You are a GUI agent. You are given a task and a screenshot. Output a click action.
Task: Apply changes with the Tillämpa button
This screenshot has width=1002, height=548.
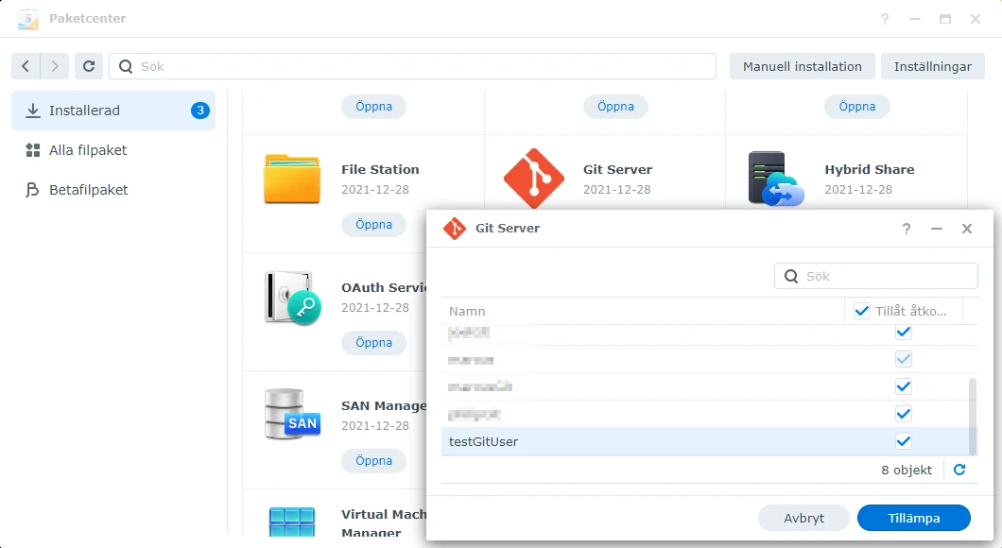[x=912, y=518]
